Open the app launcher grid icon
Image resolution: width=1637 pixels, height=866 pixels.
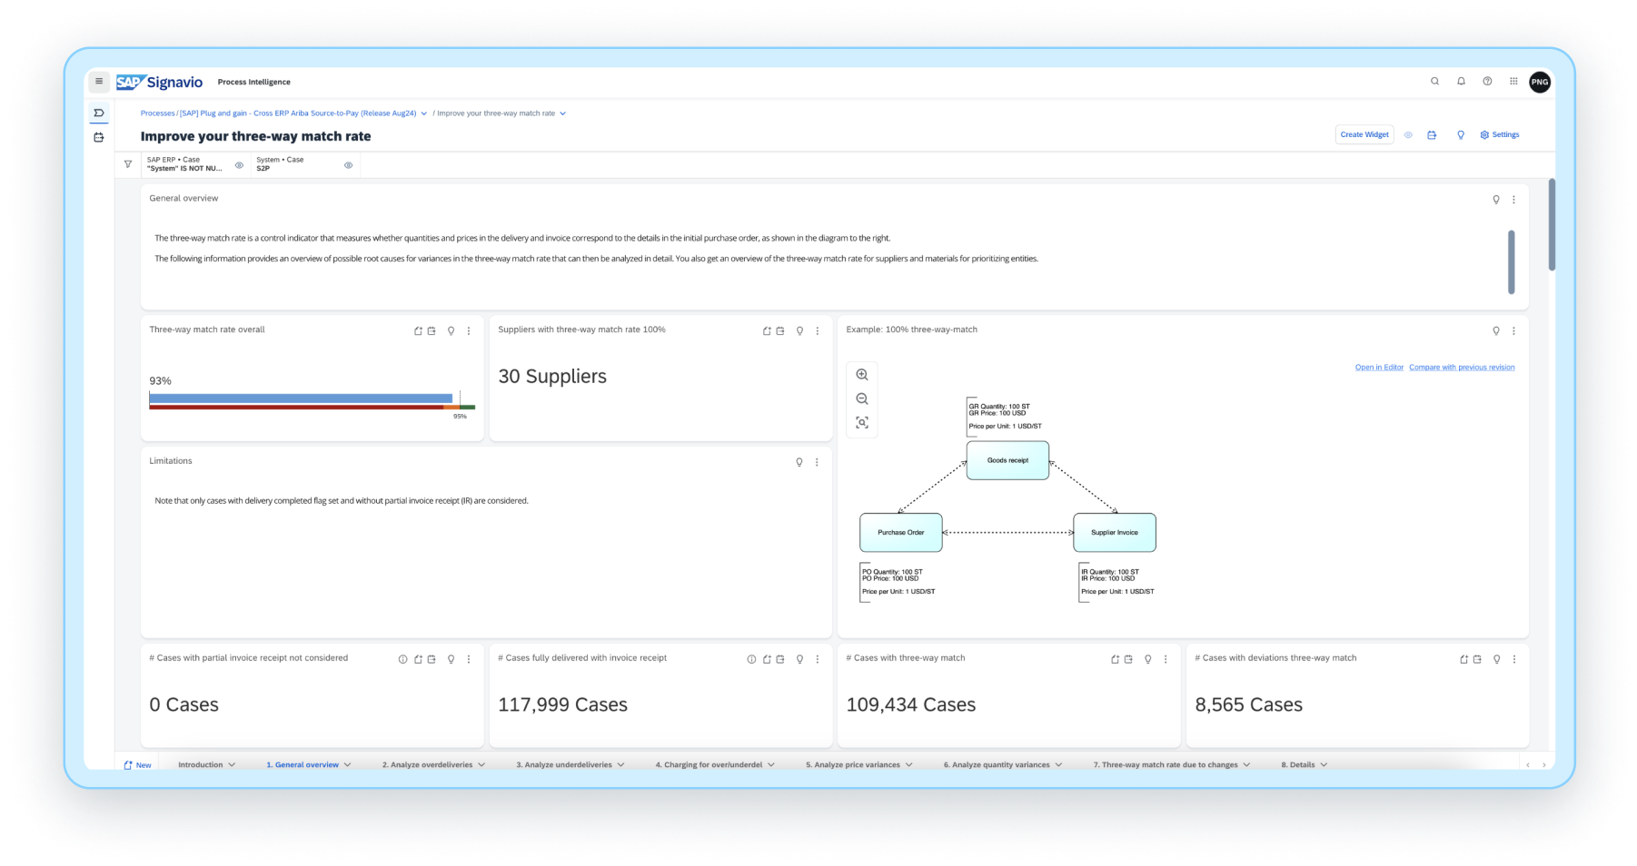tap(1513, 82)
